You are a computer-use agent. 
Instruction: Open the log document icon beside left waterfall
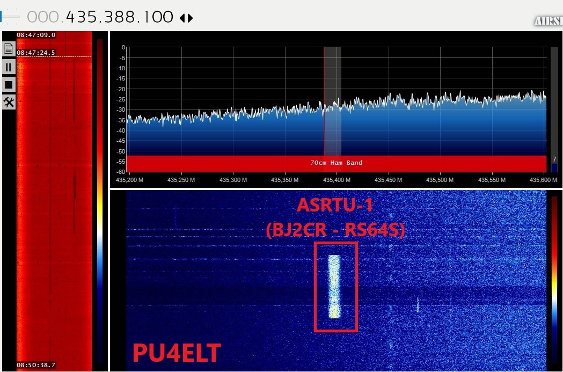click(9, 48)
